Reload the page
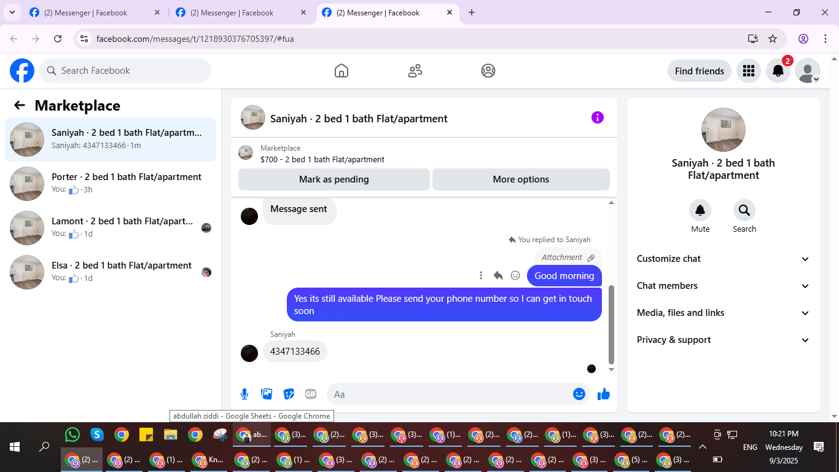The width and height of the screenshot is (839, 472). tap(58, 39)
